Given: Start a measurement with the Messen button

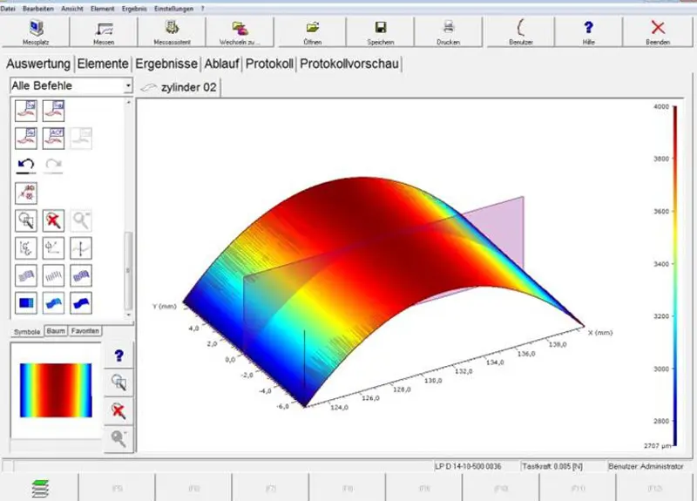Looking at the screenshot, I should pyautogui.click(x=104, y=31).
